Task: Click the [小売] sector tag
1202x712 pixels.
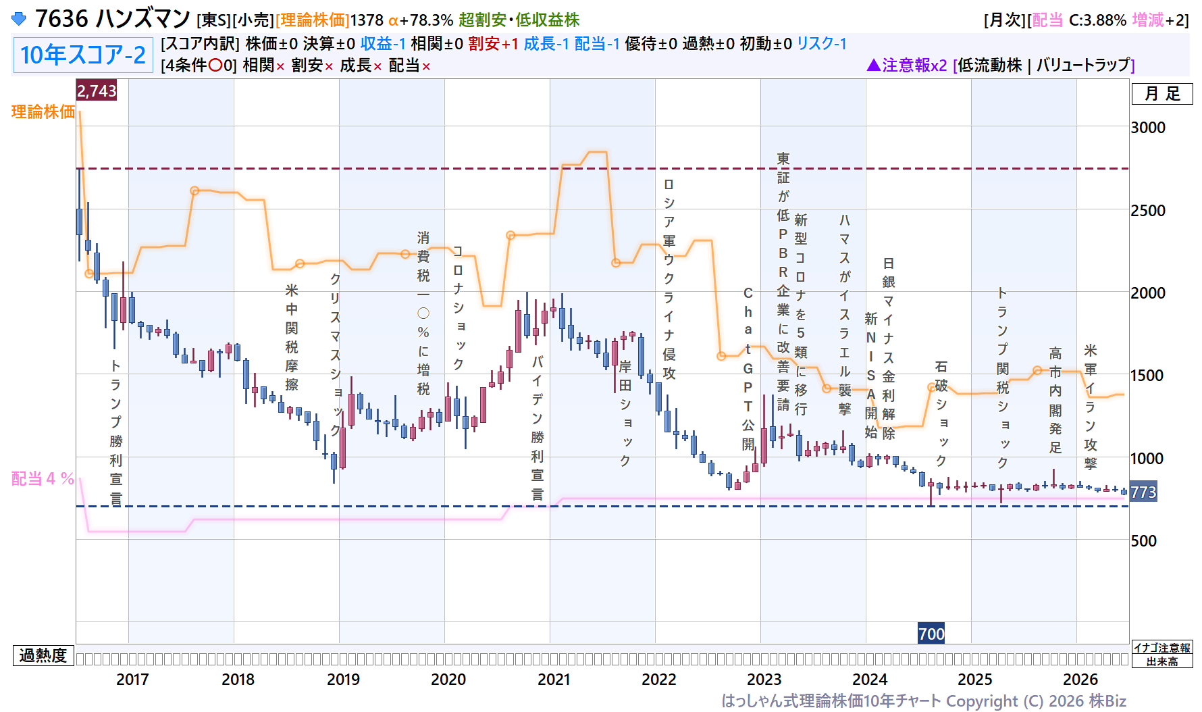Action: [253, 20]
